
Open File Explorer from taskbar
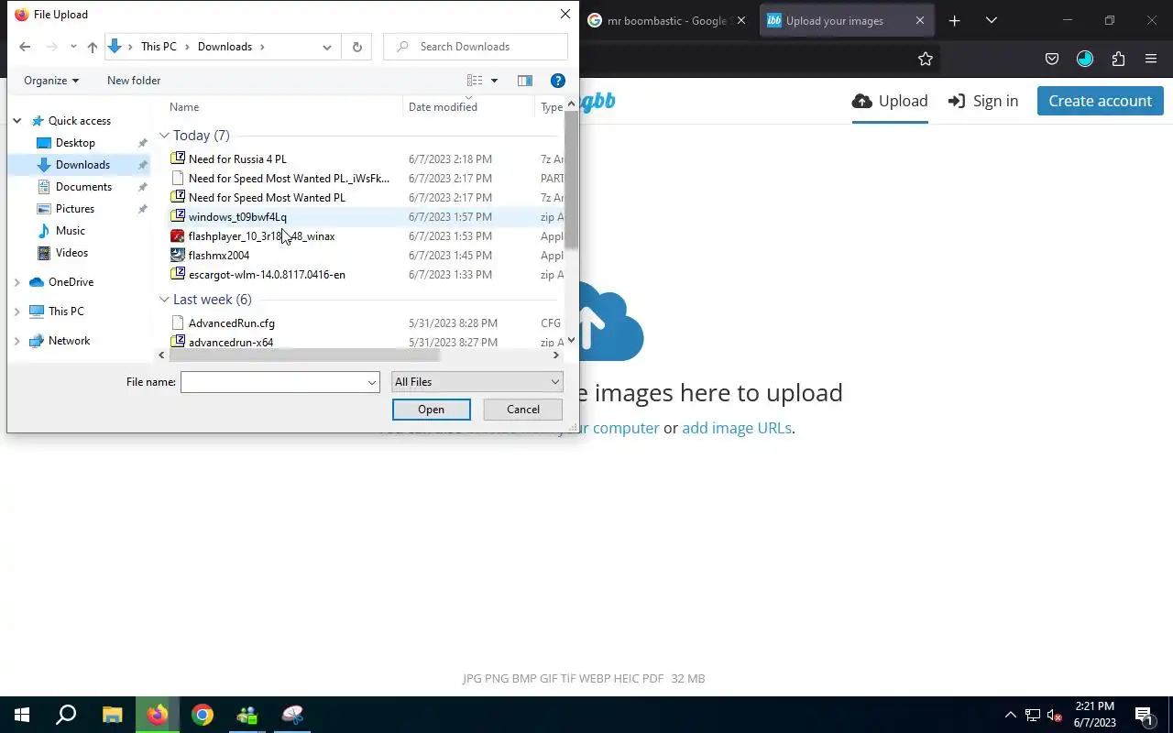(112, 715)
